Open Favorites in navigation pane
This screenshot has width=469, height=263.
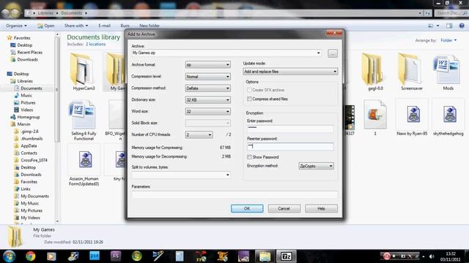[22, 38]
